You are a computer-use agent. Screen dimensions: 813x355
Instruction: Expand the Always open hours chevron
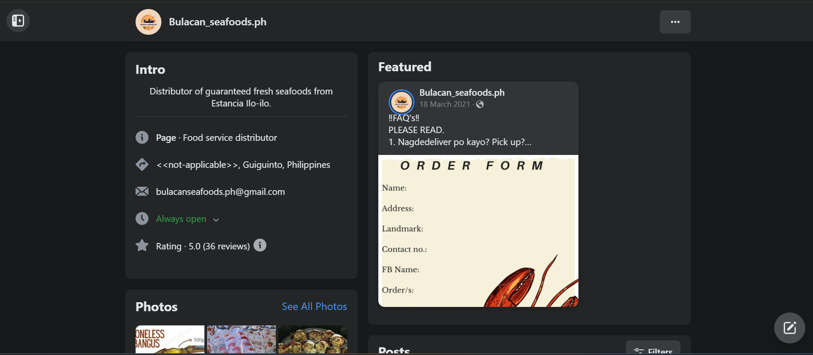pos(216,220)
